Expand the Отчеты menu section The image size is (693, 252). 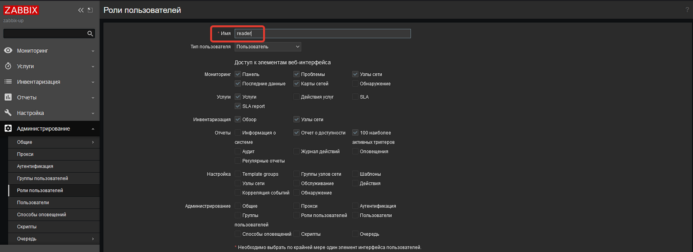click(50, 97)
